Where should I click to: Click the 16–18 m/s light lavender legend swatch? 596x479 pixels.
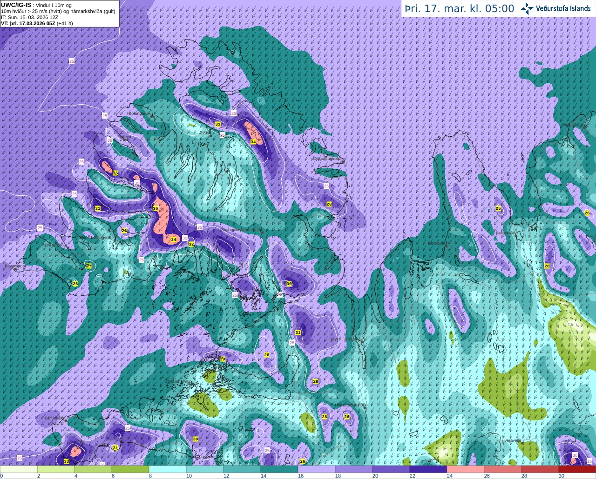tap(317, 469)
